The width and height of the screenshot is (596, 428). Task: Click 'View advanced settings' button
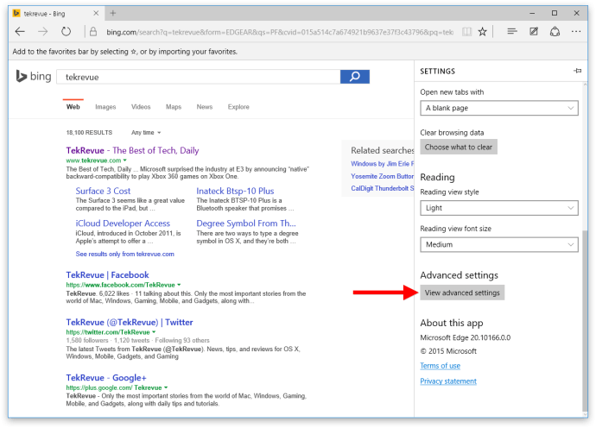pos(462,293)
